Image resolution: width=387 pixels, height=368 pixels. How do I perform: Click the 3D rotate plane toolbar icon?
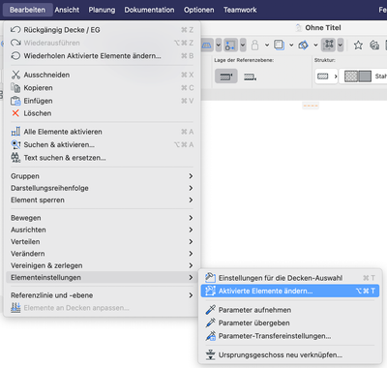pyautogui.click(x=304, y=45)
